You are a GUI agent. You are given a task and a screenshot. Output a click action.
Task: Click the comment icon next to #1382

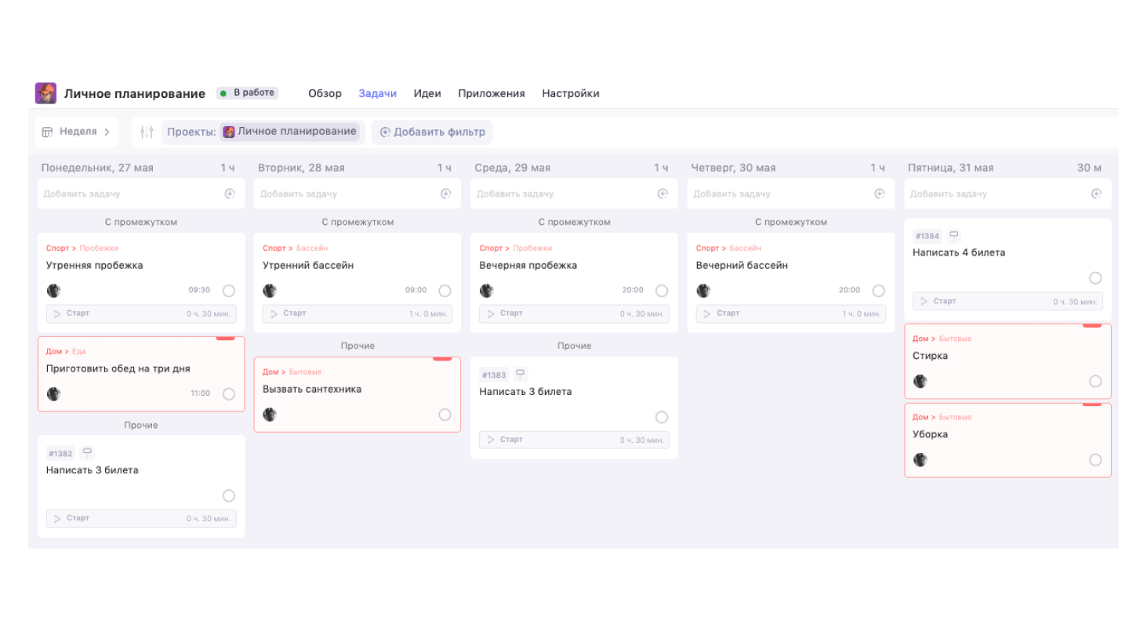click(87, 452)
